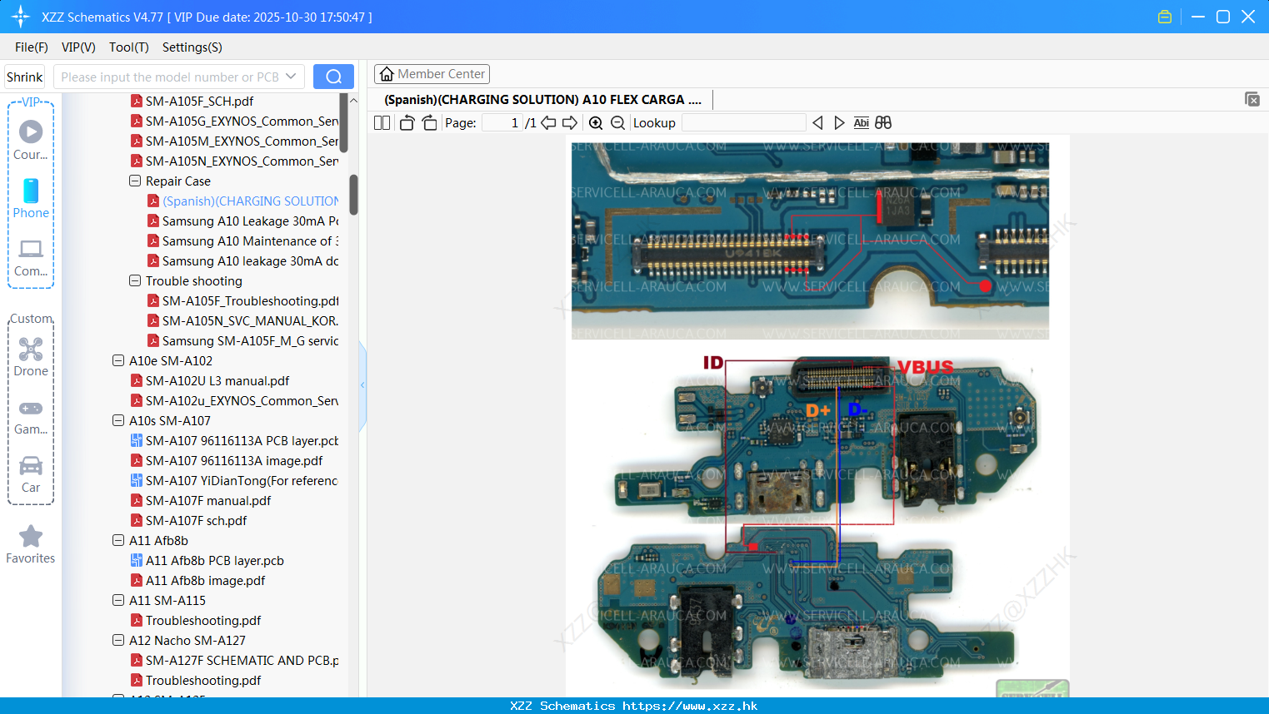Open the Member Center
Viewport: 1269px width, 714px height.
(x=432, y=74)
